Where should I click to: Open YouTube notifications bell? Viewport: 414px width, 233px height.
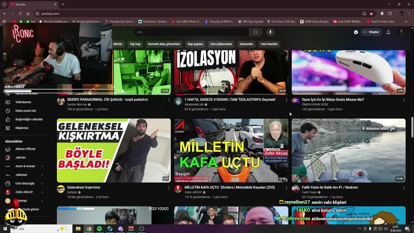pyautogui.click(x=388, y=32)
